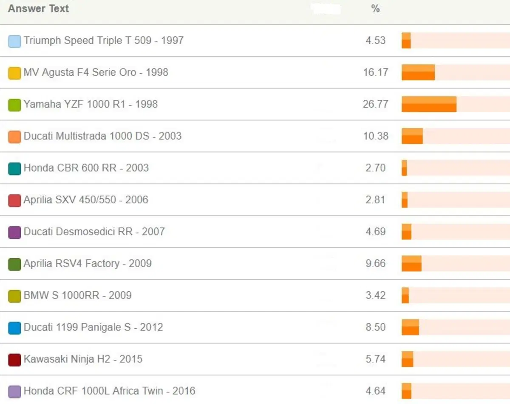Click the 9.66 percentage value

pos(376,264)
